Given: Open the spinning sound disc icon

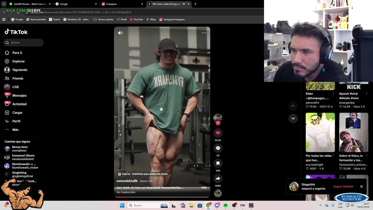Looking at the screenshot, I should (x=218, y=193).
